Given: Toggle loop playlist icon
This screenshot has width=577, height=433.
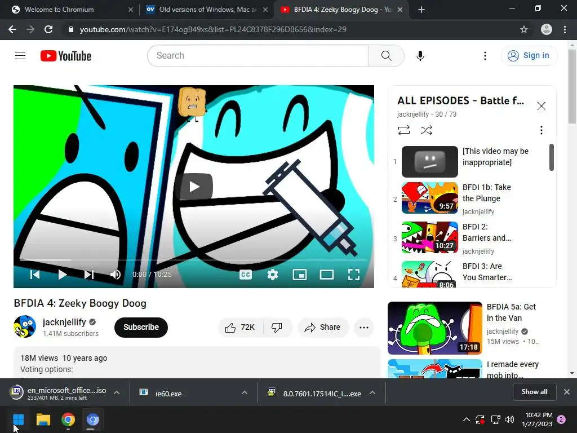Looking at the screenshot, I should click(x=403, y=130).
